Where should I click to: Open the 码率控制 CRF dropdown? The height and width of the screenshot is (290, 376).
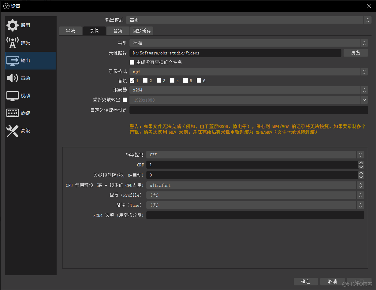point(255,155)
